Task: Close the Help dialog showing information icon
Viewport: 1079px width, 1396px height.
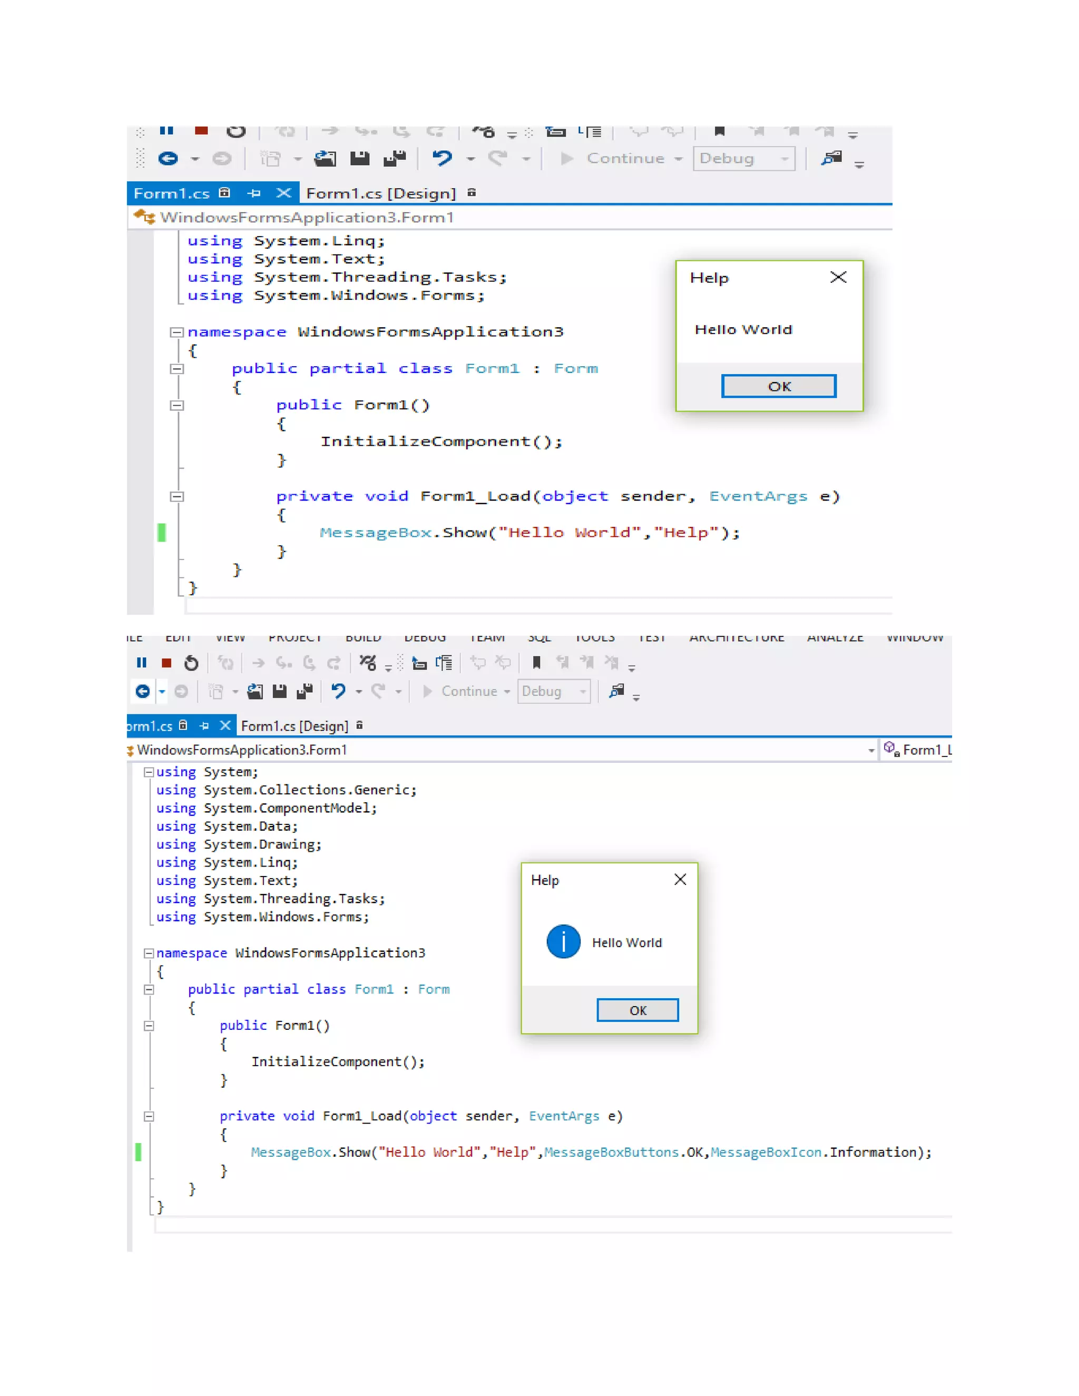Action: tap(680, 880)
